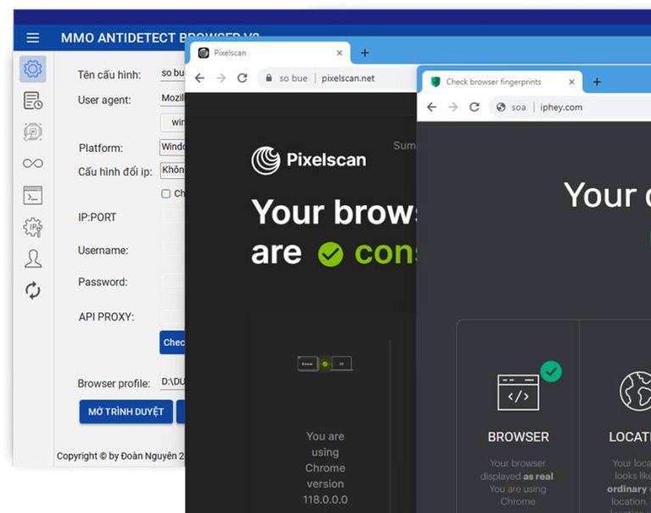Click the lock icon beside pixelscan.net

click(x=269, y=78)
